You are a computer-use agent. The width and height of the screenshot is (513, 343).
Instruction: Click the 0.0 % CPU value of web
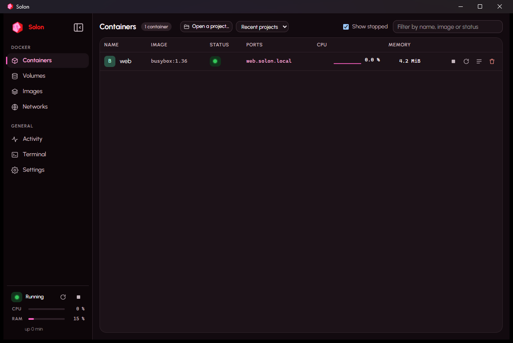tap(372, 60)
